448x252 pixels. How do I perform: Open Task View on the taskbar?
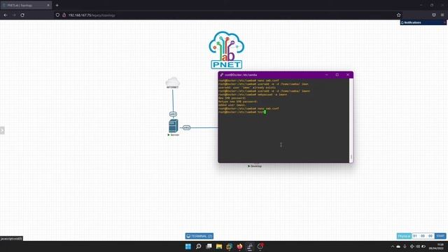(x=209, y=246)
